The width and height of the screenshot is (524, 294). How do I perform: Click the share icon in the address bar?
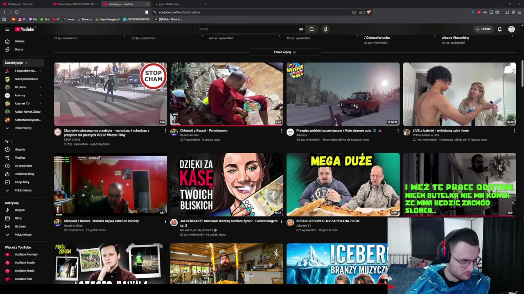361,12
